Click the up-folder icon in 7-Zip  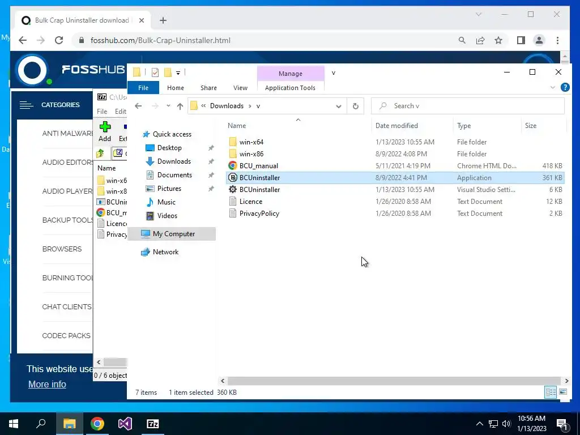click(100, 153)
